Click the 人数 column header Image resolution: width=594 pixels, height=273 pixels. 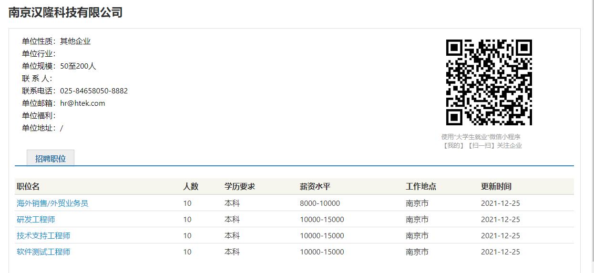(x=191, y=186)
